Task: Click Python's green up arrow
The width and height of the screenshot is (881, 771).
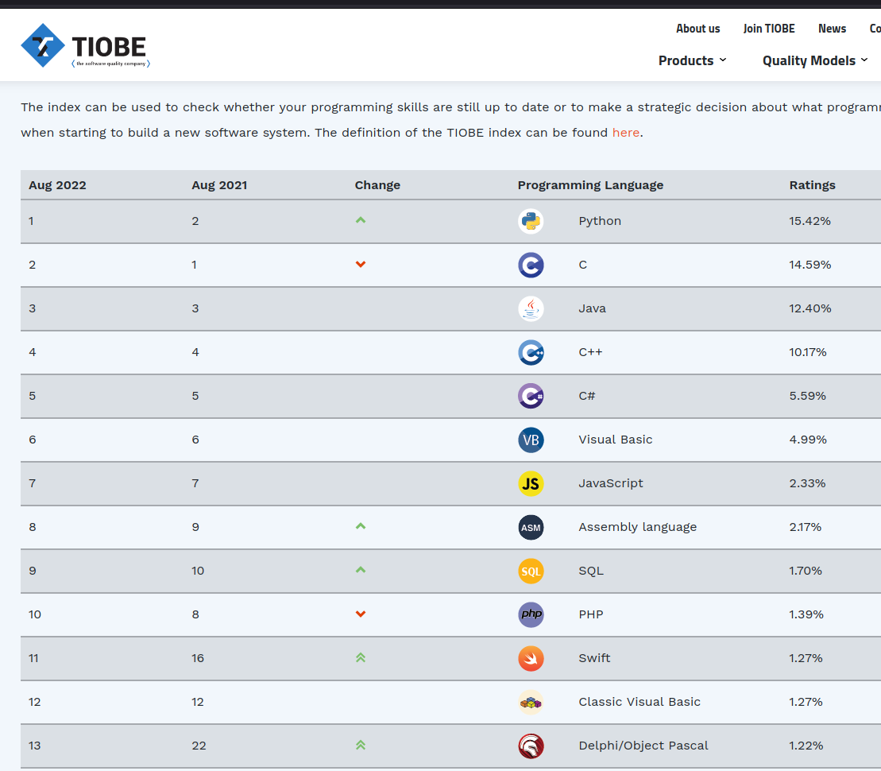Action: [361, 220]
